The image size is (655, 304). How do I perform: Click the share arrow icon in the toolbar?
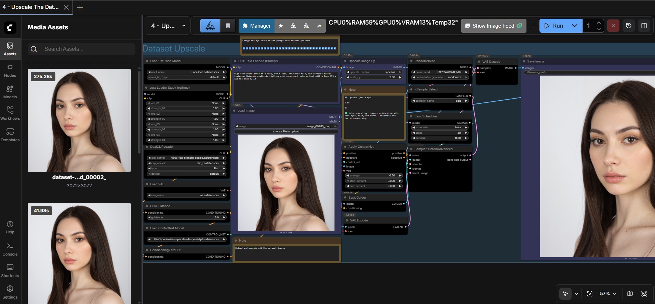coord(319,26)
